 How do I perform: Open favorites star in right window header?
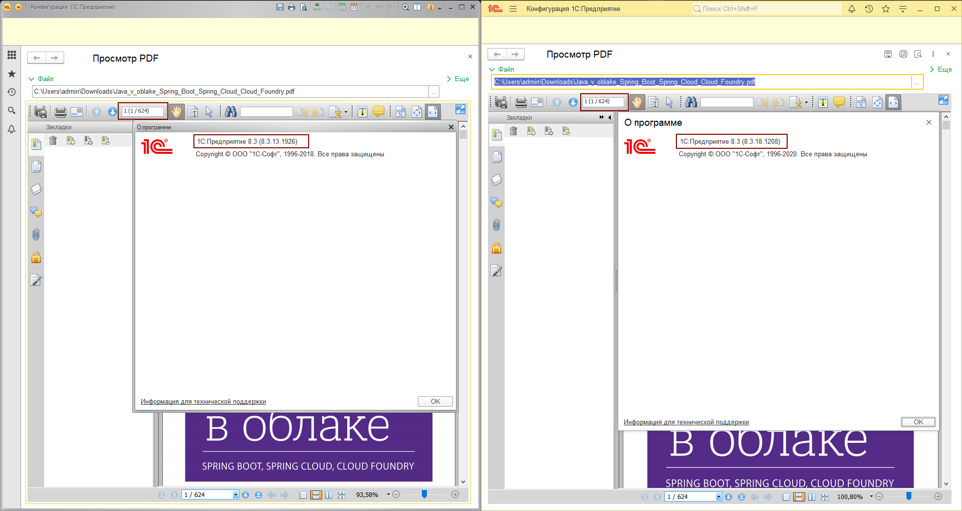[x=886, y=9]
